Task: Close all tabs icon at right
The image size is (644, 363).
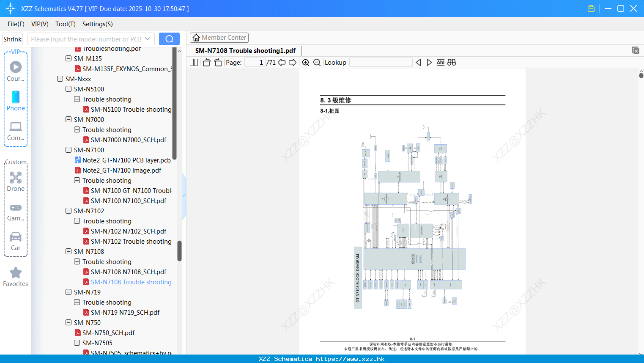Action: click(636, 50)
